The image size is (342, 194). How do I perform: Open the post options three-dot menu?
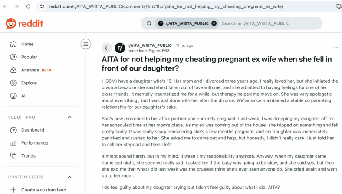pos(336,48)
